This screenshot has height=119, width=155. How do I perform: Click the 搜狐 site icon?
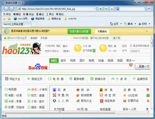pyautogui.click(x=101, y=90)
